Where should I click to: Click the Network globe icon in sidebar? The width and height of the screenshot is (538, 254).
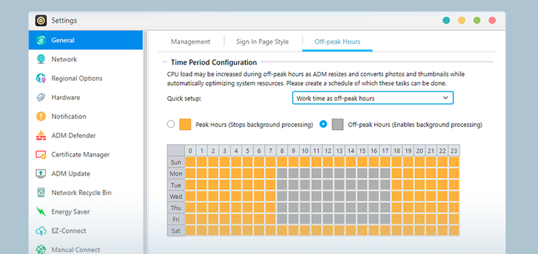click(x=41, y=59)
